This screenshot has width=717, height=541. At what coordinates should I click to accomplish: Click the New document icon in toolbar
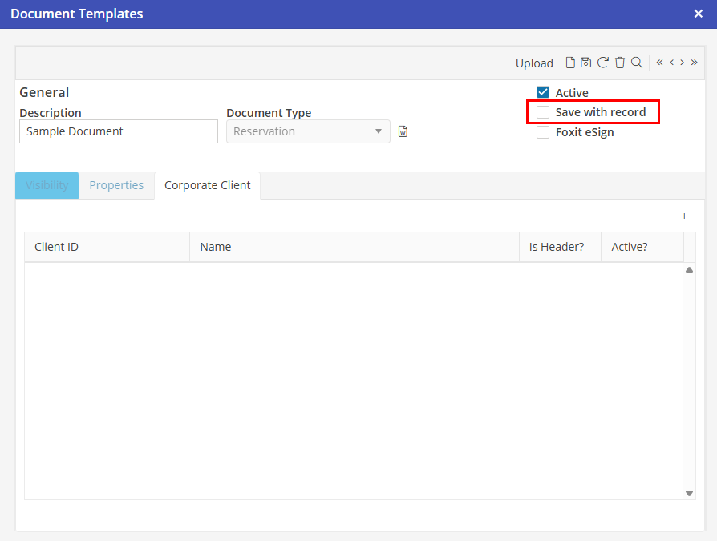tap(570, 63)
